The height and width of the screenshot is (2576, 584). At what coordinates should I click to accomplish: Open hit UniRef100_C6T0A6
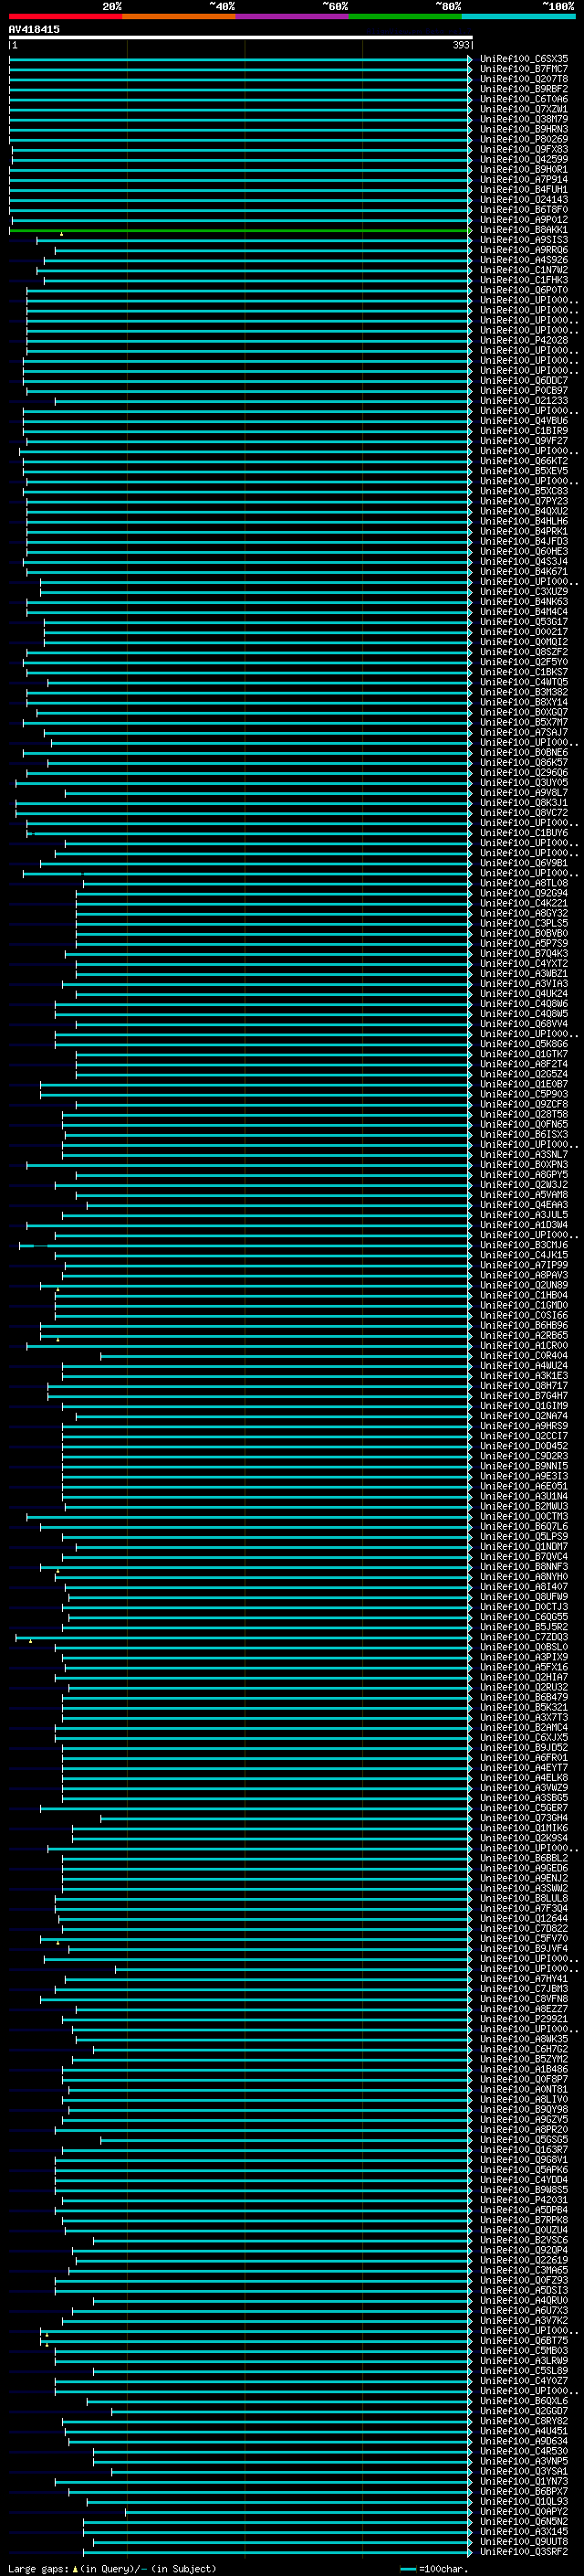click(x=524, y=99)
